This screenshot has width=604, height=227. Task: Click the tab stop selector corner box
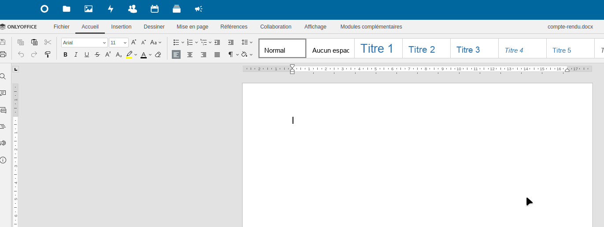16,69
